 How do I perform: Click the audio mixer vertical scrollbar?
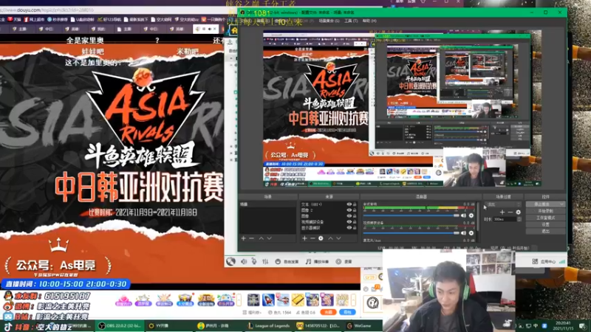(478, 216)
